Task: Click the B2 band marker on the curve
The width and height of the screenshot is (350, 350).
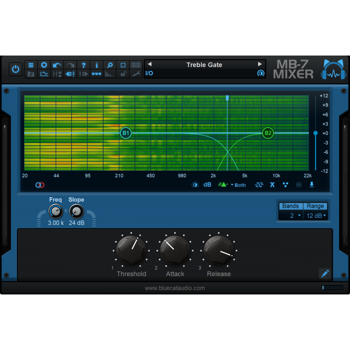Action: point(268,133)
